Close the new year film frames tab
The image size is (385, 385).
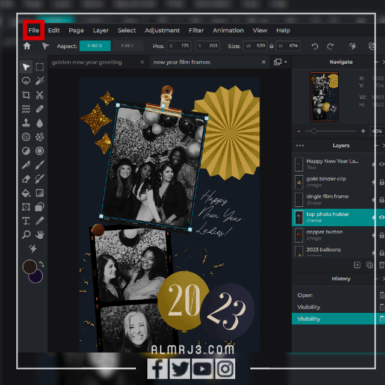263,62
